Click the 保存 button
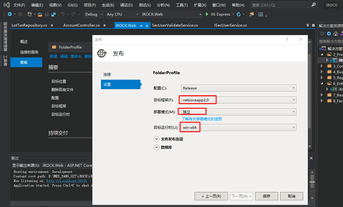Screen dimensions: 343x207 267,196
